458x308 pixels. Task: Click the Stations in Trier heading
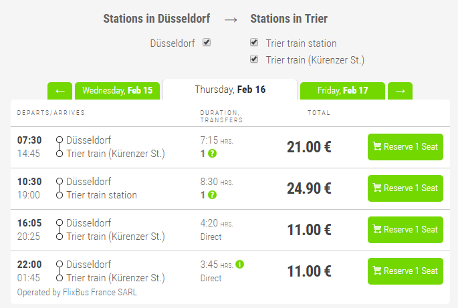pos(289,19)
